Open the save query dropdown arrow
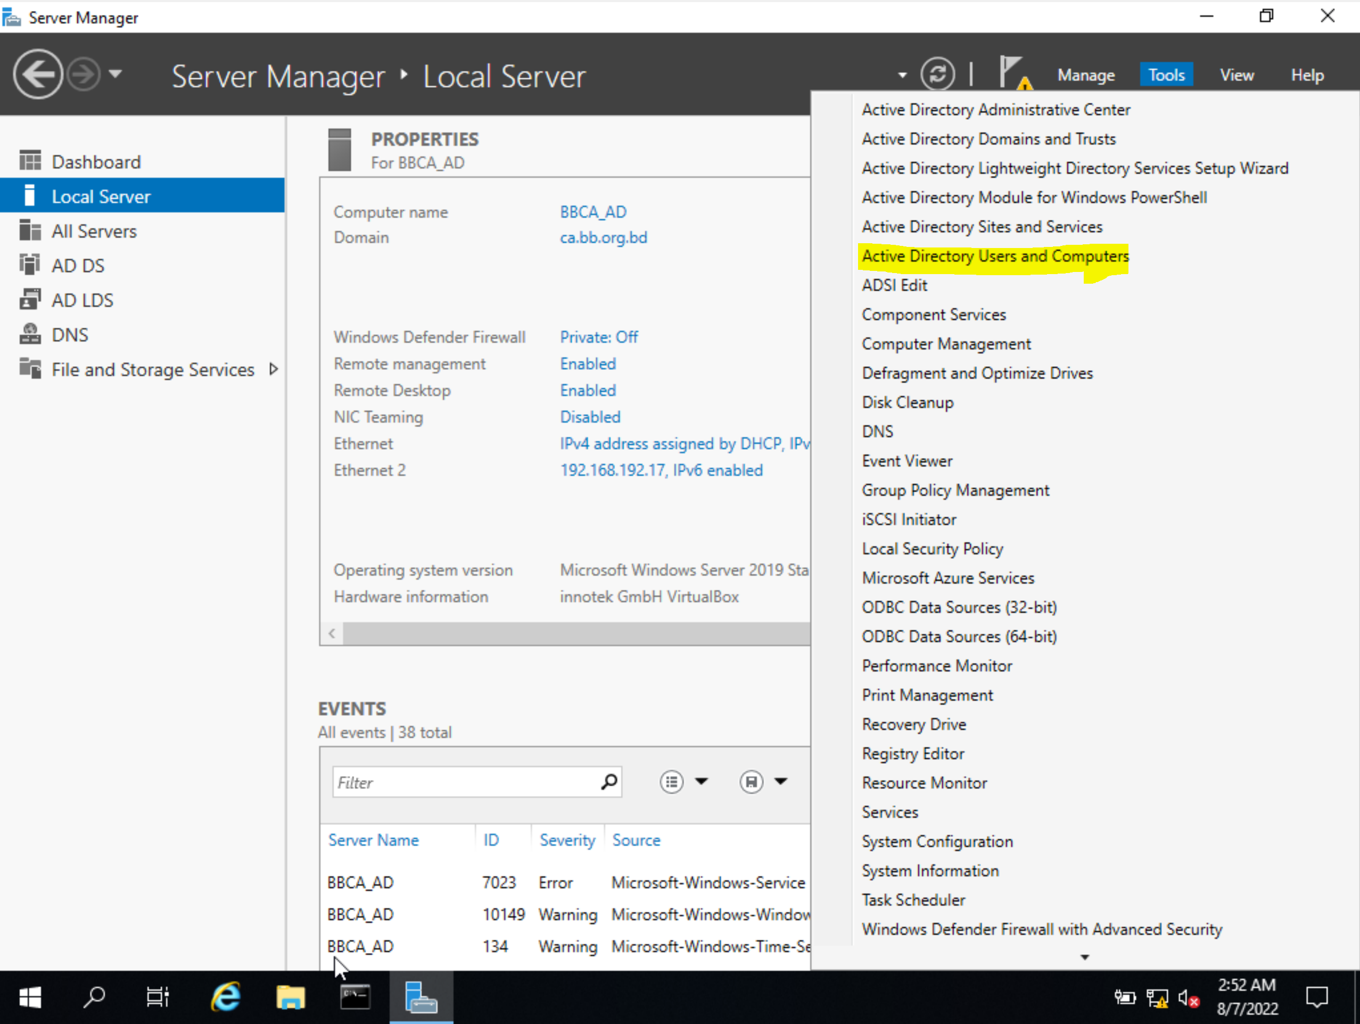Viewport: 1360px width, 1024px height. pyautogui.click(x=781, y=781)
